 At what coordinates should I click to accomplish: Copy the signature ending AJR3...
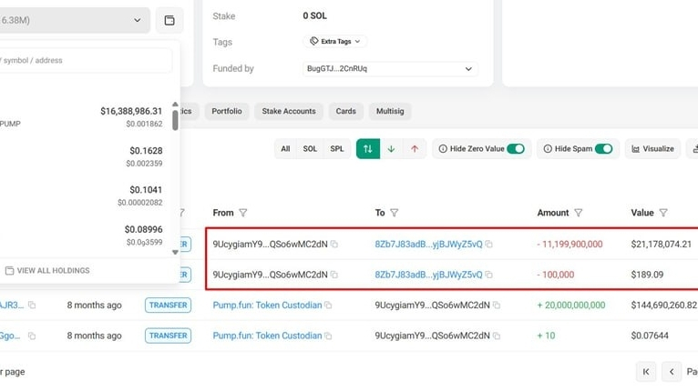point(32,305)
